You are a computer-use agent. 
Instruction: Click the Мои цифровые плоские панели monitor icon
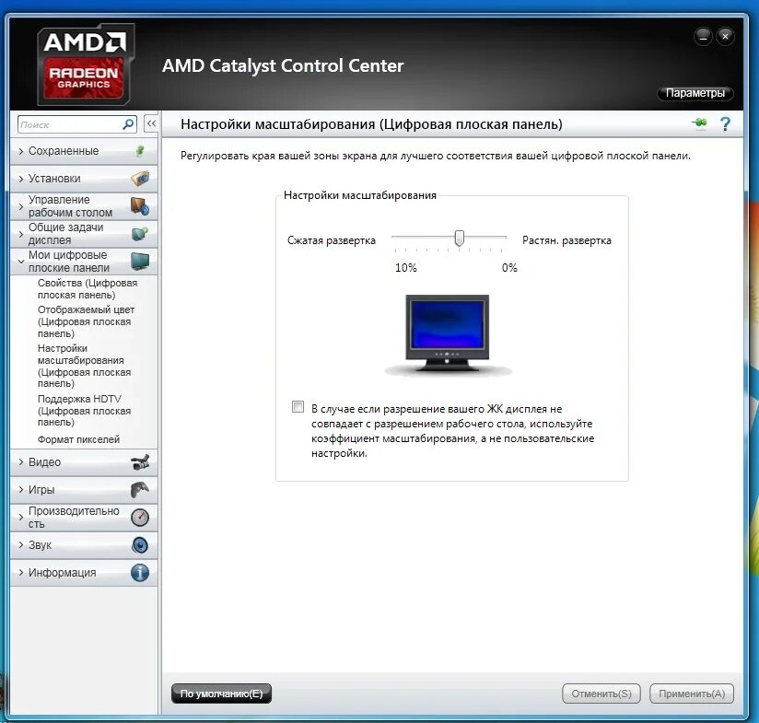coord(140,262)
